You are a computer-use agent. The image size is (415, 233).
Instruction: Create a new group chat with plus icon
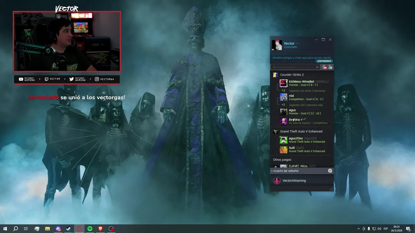point(330,171)
